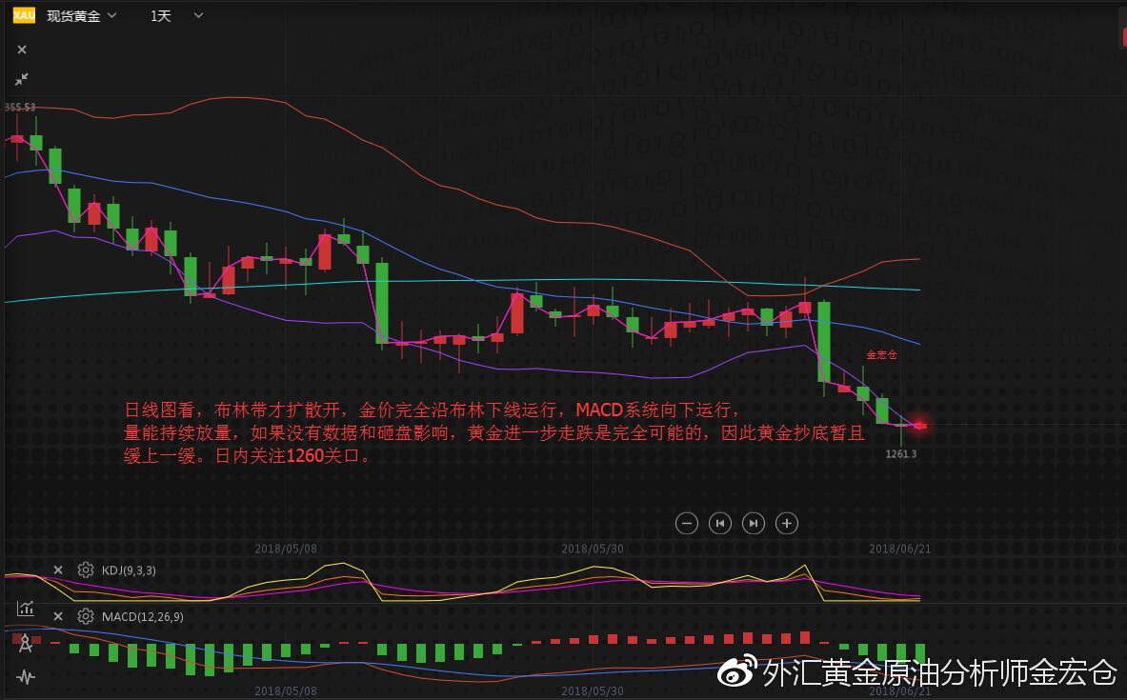Click the 2018/06/21 date axis label

[900, 549]
